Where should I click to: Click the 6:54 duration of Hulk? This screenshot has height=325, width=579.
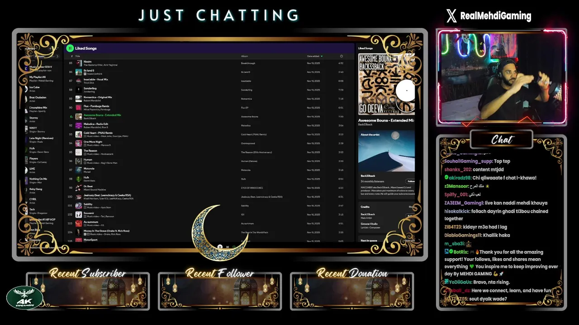[341, 179]
